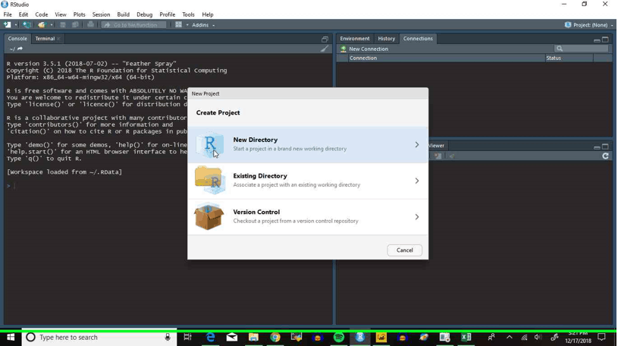Open the Tools menu
This screenshot has height=346, width=618.
coord(188,14)
